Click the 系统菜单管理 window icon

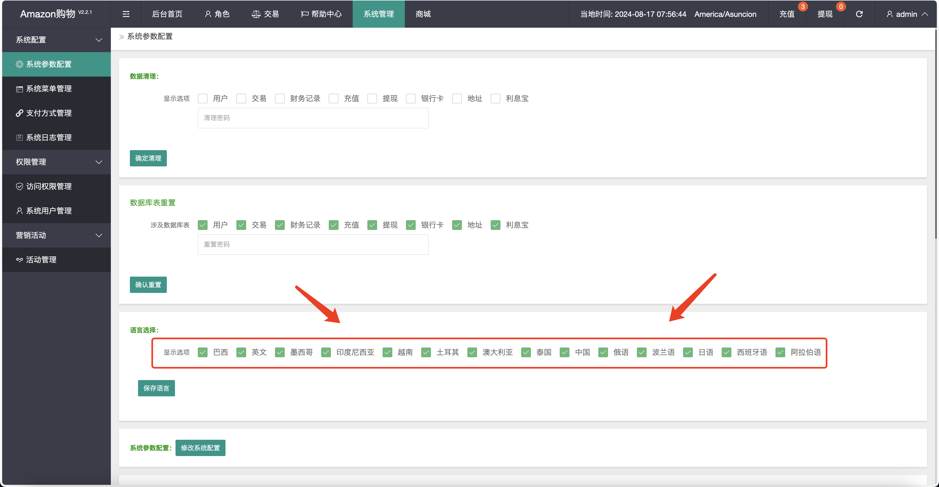pyautogui.click(x=19, y=89)
